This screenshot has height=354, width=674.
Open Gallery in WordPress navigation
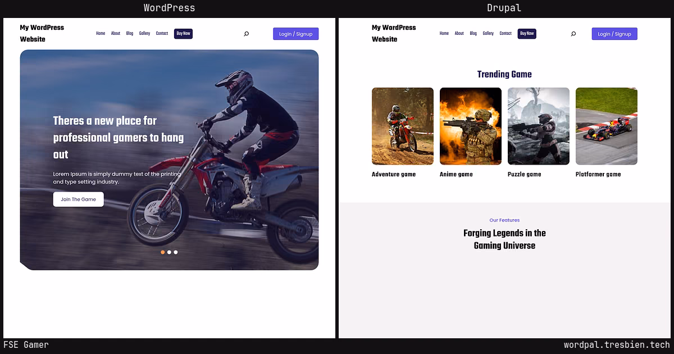145,34
